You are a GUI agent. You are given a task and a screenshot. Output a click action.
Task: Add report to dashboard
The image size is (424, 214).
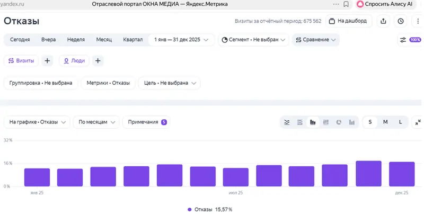click(x=349, y=21)
